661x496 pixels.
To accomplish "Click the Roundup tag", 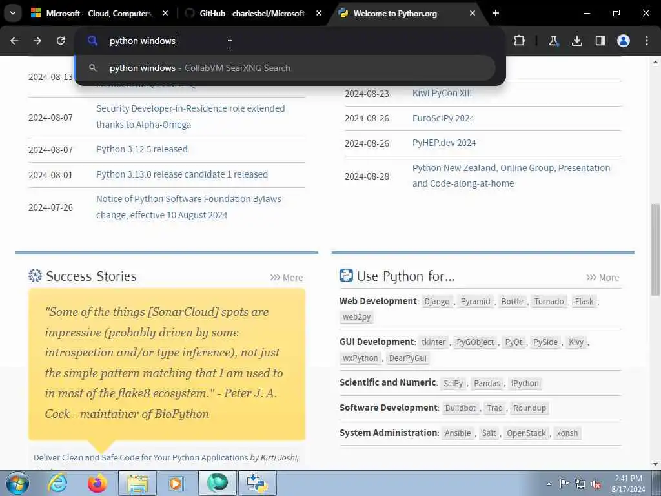I will click(529, 408).
